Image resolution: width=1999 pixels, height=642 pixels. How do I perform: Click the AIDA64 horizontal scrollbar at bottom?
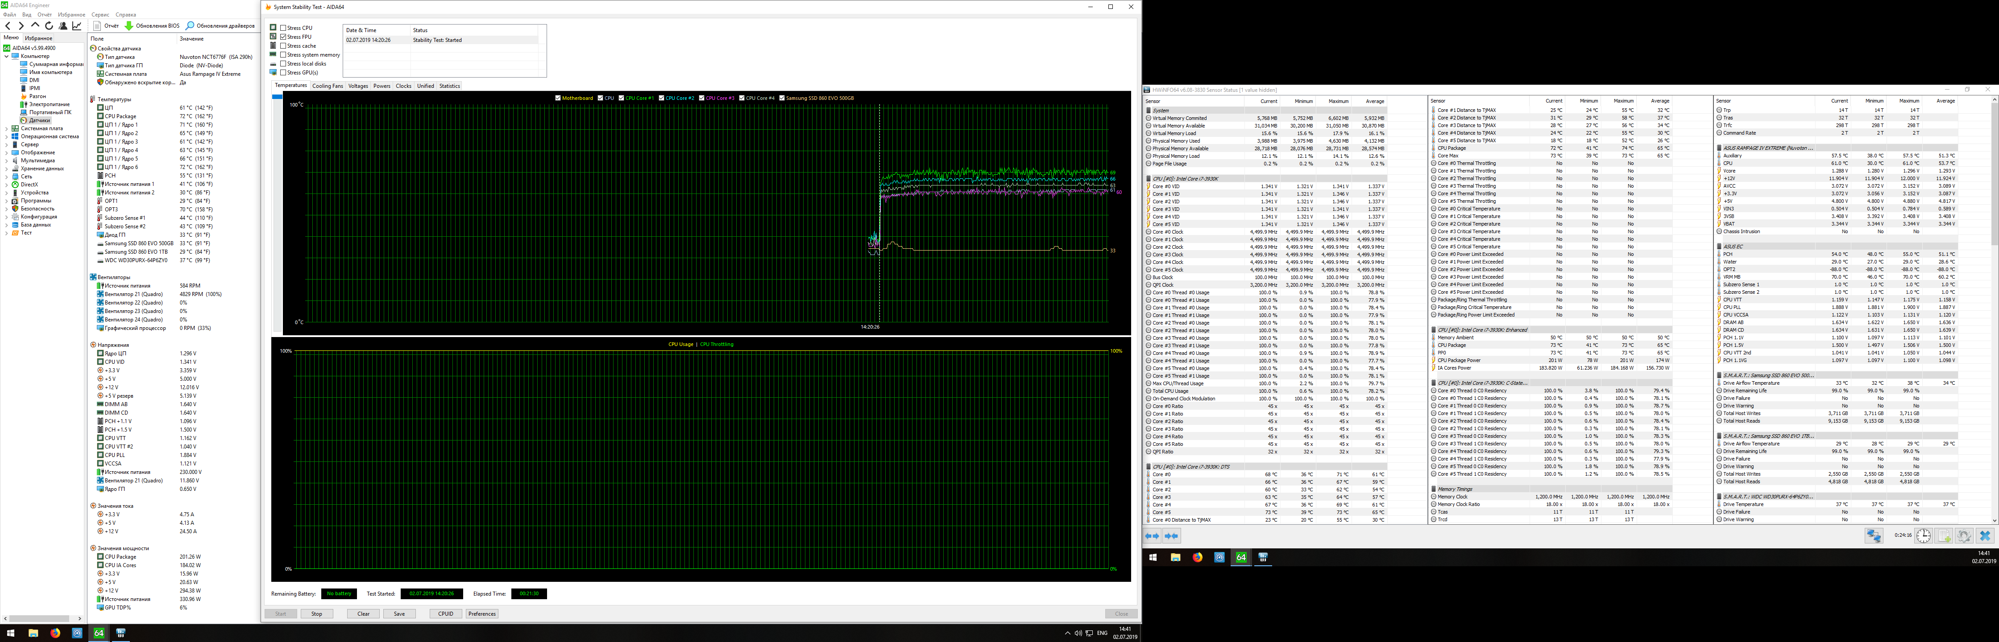[39, 618]
